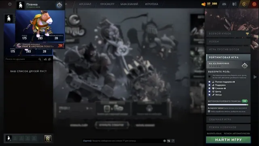The height and width of the screenshot is (146, 259).
Task: Click the red power quit icon
Action: point(254,4)
